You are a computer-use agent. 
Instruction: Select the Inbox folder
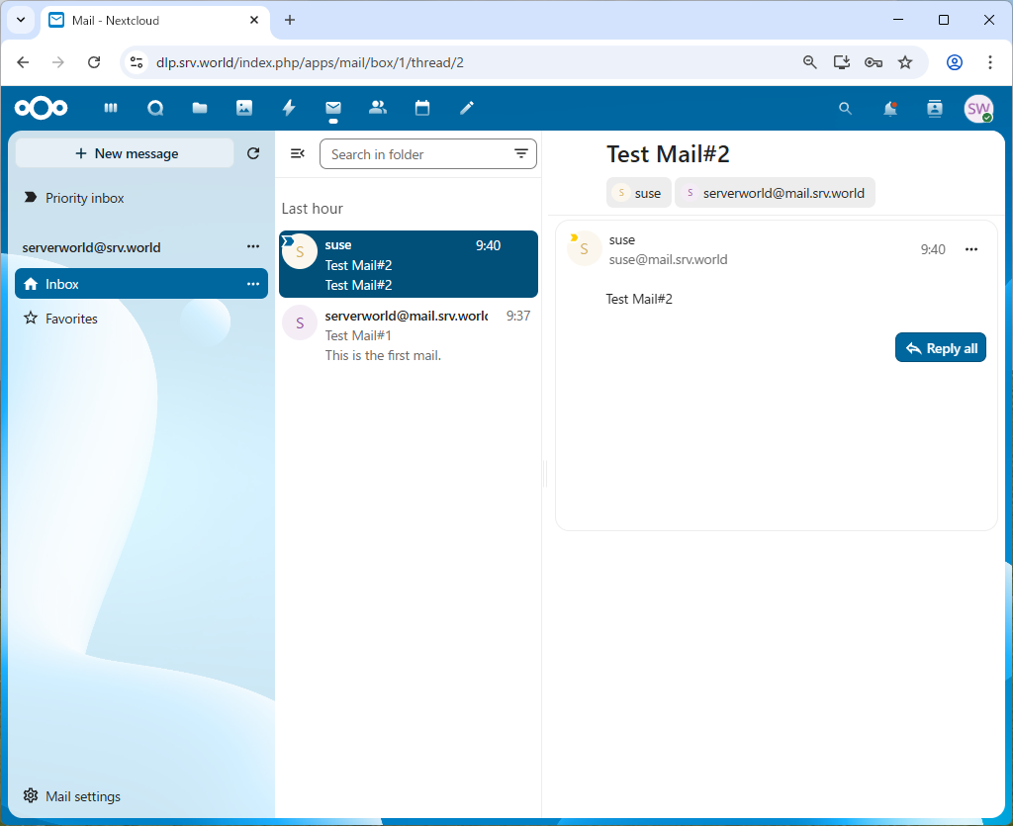pos(141,284)
